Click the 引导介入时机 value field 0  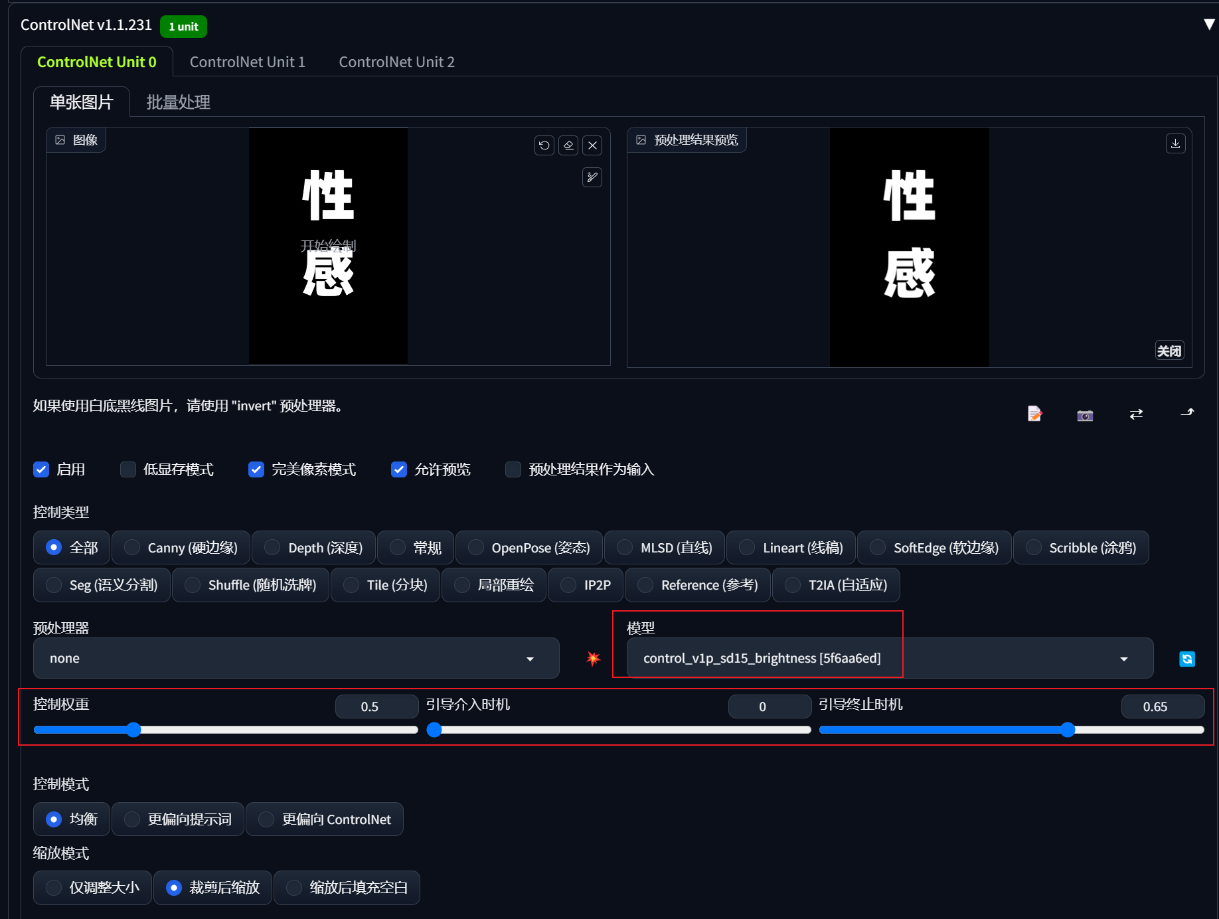770,707
